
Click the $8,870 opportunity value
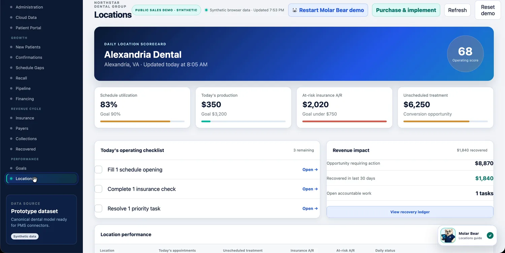click(x=484, y=163)
